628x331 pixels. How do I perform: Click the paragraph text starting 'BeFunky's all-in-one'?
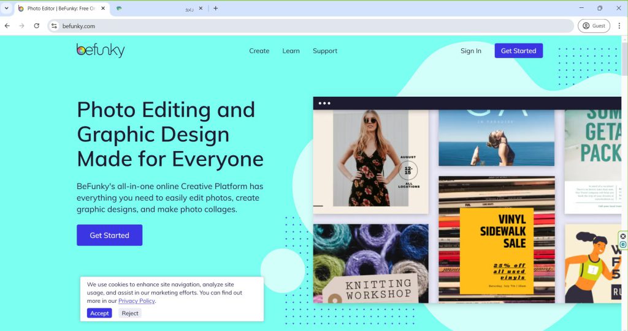[x=170, y=198]
